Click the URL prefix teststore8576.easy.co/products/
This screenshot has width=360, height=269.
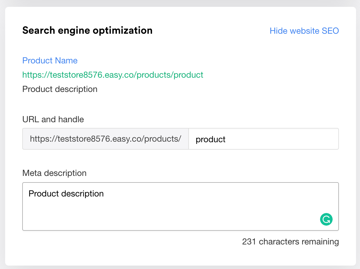tap(106, 139)
